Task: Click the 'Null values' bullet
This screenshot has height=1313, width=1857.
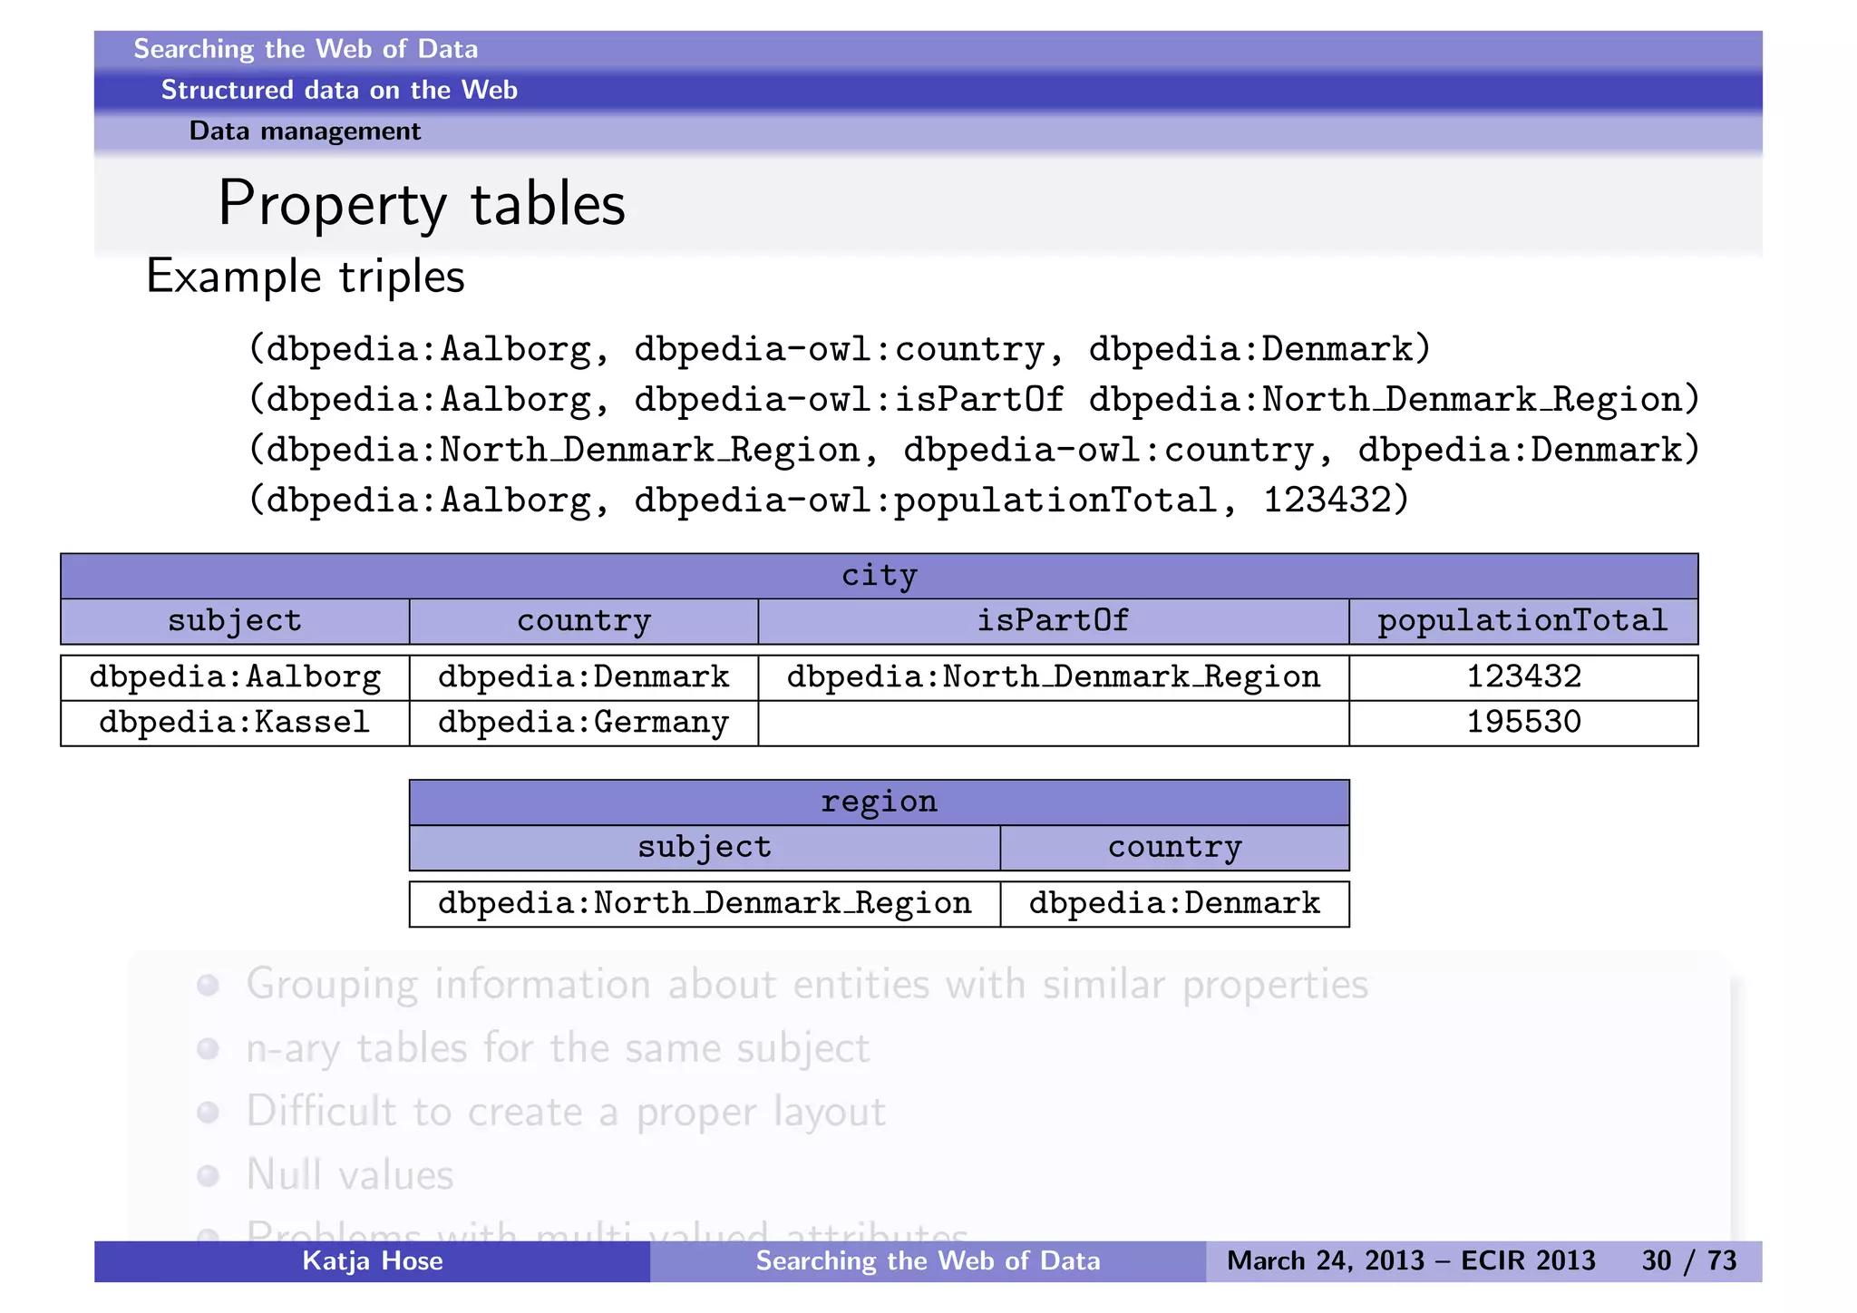Action: pyautogui.click(x=349, y=1175)
